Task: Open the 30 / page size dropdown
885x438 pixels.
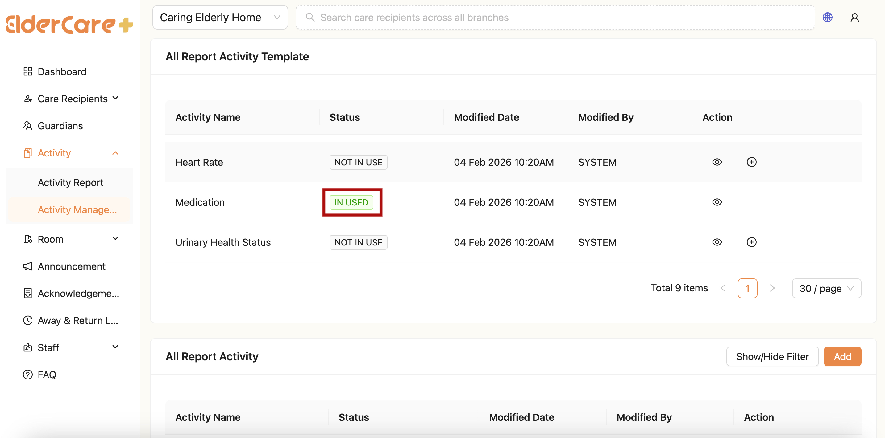Action: (826, 288)
